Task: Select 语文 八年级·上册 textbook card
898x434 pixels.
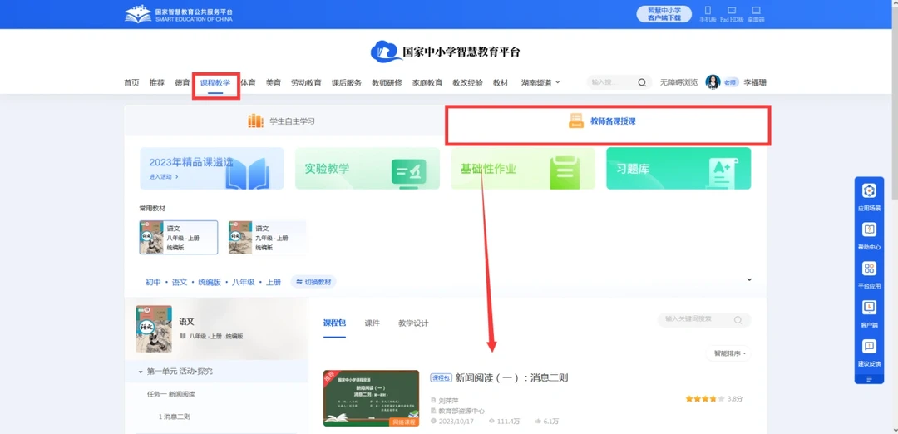Action: [x=179, y=238]
